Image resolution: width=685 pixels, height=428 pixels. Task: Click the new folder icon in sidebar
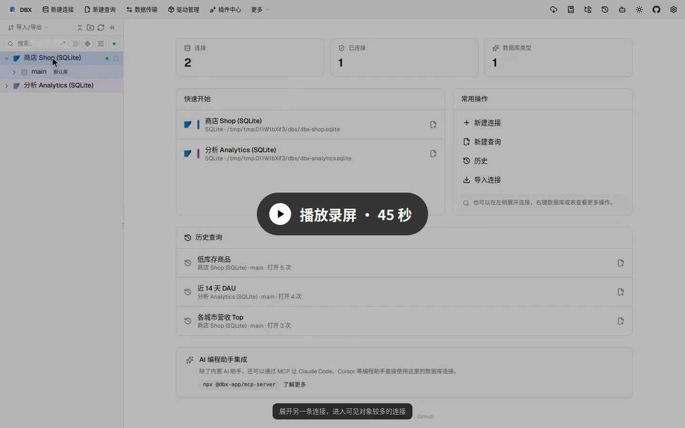[90, 28]
